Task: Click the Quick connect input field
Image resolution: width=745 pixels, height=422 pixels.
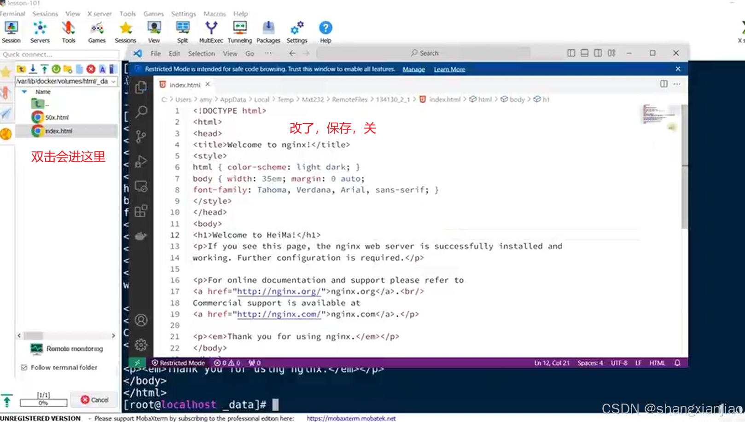Action: (59, 54)
